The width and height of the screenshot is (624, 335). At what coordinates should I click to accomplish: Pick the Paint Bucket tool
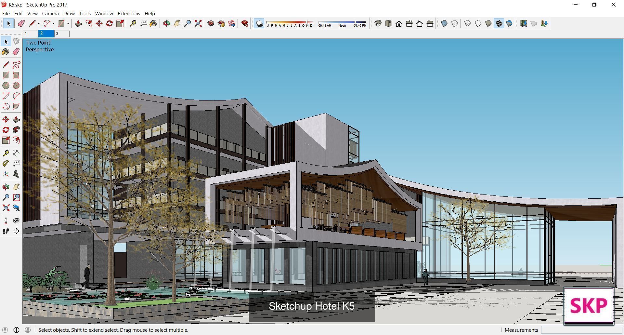[153, 23]
